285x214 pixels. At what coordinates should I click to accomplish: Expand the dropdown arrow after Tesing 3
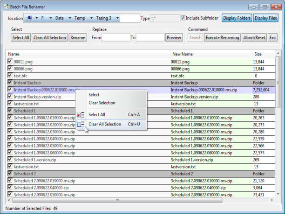[118, 18]
